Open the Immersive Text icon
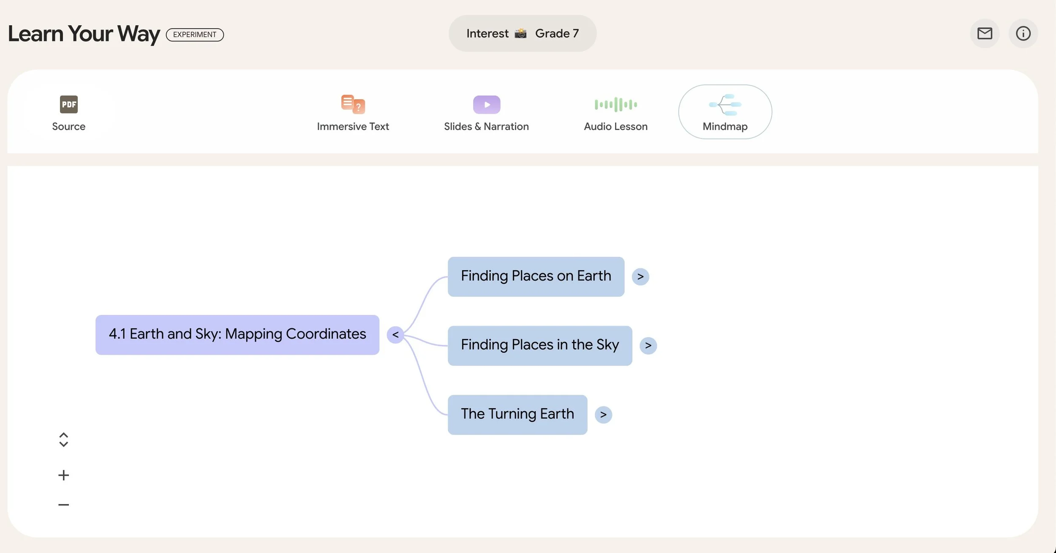The height and width of the screenshot is (553, 1056). pyautogui.click(x=353, y=104)
